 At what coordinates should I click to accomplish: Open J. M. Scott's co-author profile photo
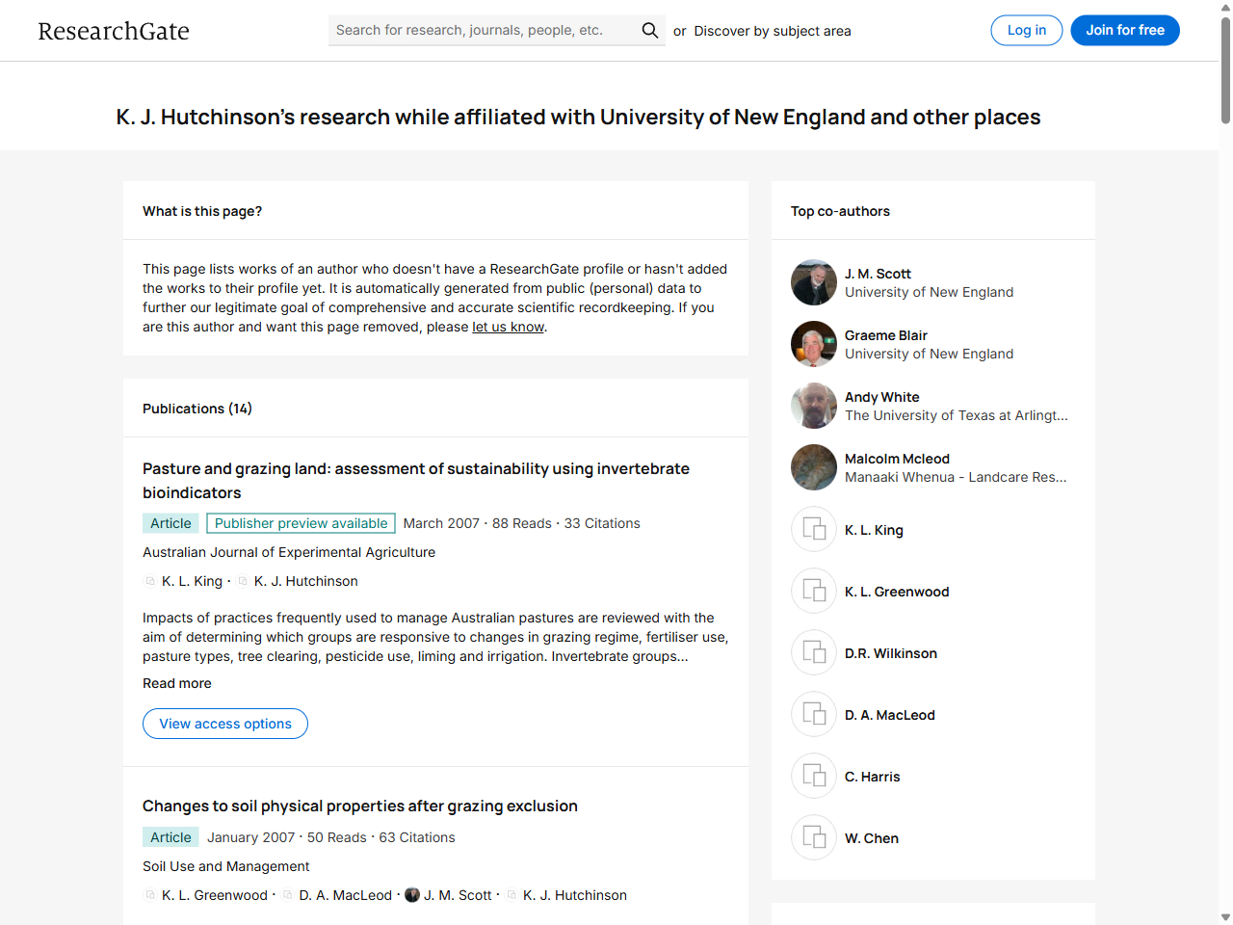814,281
